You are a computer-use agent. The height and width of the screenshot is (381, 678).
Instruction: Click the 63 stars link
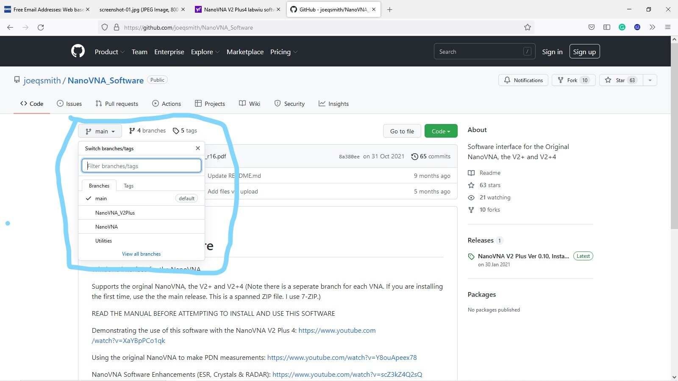(484, 185)
